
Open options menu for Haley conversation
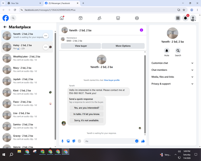[46, 47]
